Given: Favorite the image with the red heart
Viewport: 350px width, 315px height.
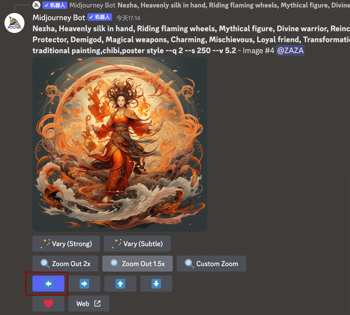Looking at the screenshot, I should click(48, 303).
